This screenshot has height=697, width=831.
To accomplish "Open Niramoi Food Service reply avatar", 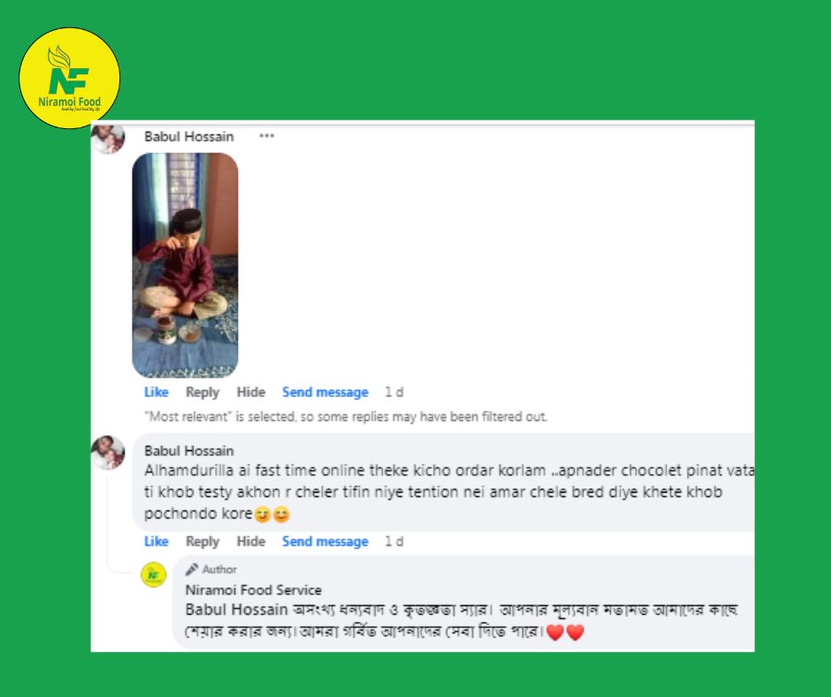I will pos(154,575).
